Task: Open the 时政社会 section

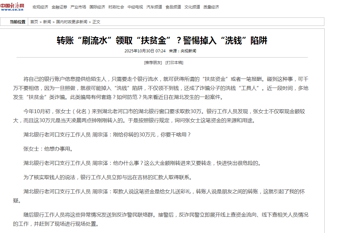Action: click(116, 7)
